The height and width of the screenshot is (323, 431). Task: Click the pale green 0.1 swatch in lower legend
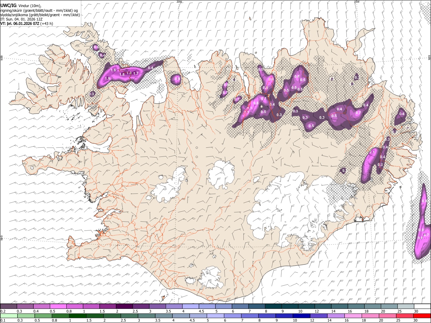9,316
